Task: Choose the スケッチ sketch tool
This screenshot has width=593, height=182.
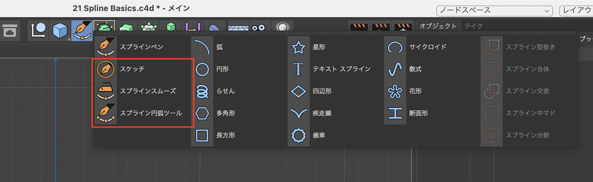Action: pos(106,69)
